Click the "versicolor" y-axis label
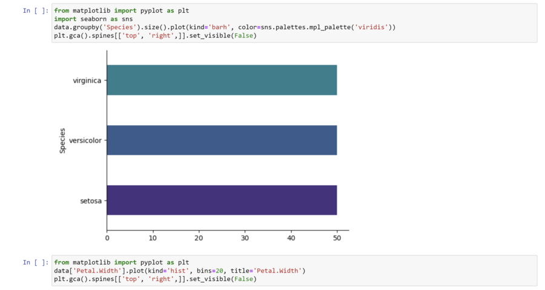Screen dimensions: 545x290 click(x=85, y=140)
